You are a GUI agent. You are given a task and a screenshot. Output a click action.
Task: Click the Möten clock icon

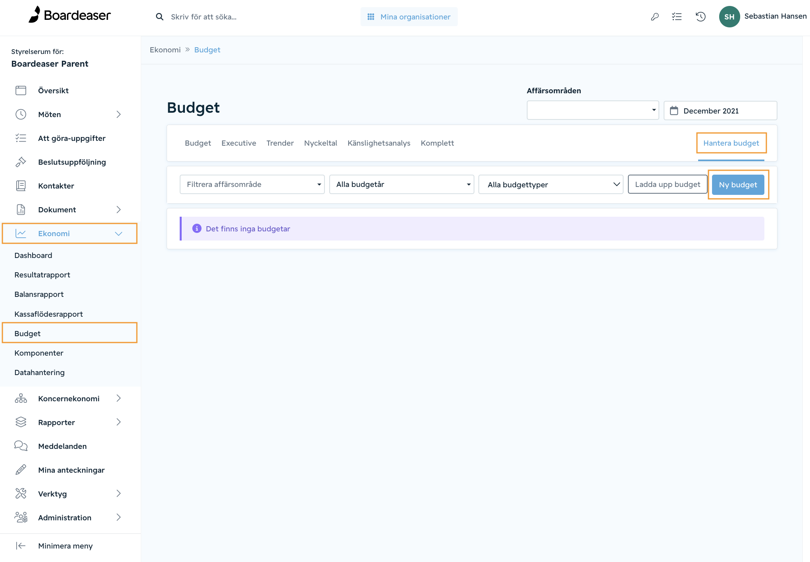(x=21, y=114)
